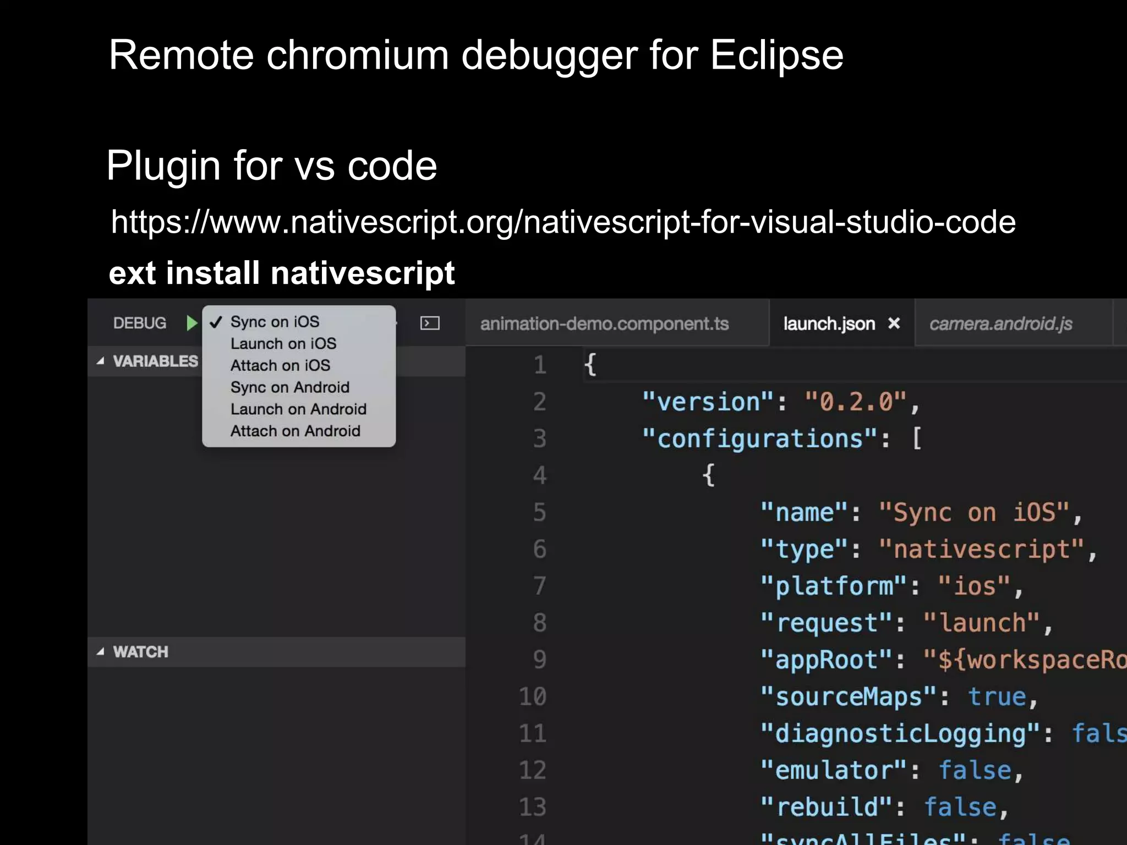Pick Attach on Android option

[x=296, y=431]
